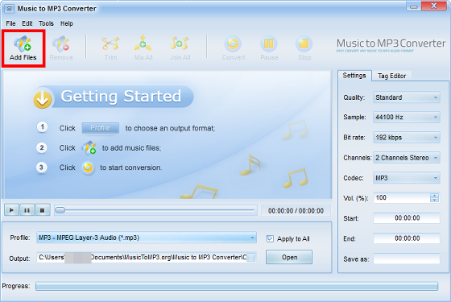The width and height of the screenshot is (451, 302).
Task: Click the End time field
Action: [407, 238]
